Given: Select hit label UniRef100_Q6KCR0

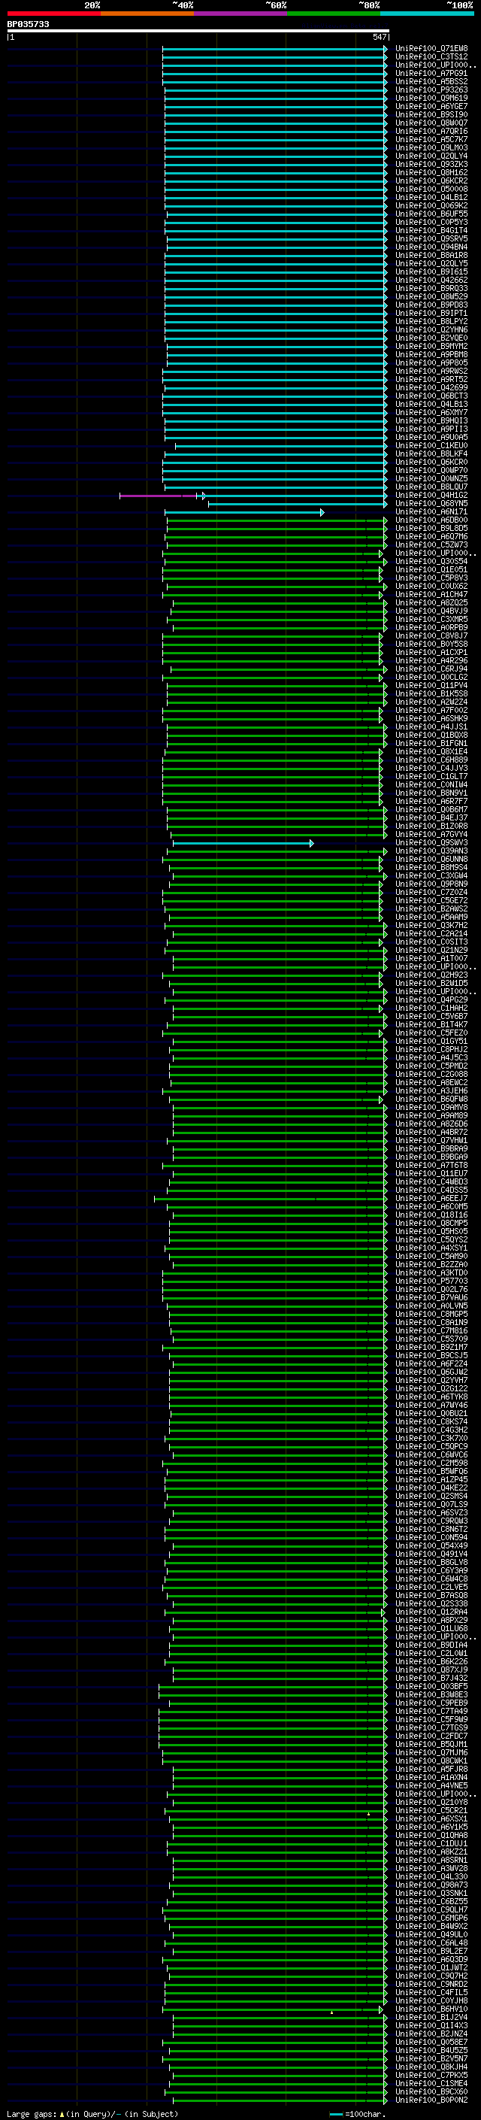Looking at the screenshot, I should [431, 463].
